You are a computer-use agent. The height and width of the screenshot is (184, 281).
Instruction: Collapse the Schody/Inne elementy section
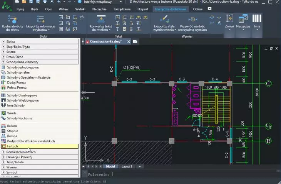40,62
